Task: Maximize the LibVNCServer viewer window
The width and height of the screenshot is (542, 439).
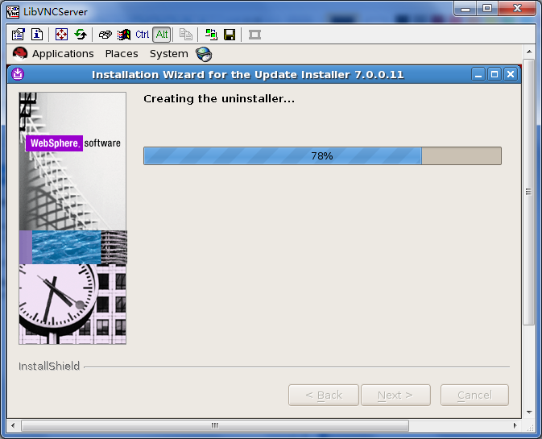Action: point(487,9)
